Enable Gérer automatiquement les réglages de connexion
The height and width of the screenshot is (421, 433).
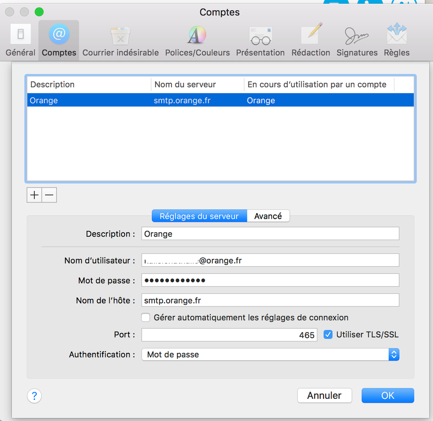pos(146,317)
